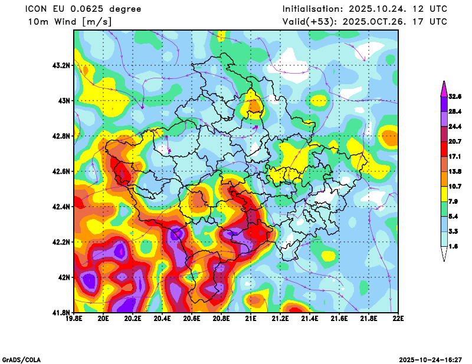Click the Initialisation date text
This screenshot has height=364, width=472.
(x=365, y=9)
